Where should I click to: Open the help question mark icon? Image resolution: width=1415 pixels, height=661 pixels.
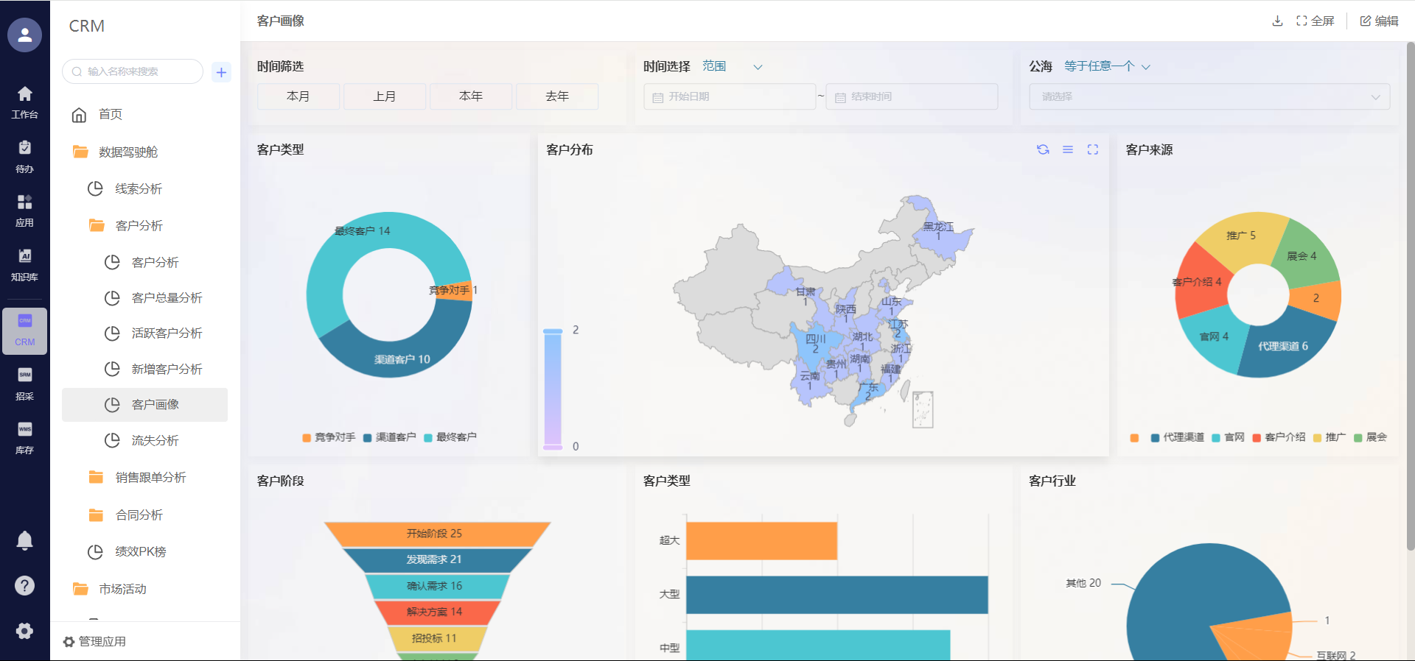[24, 586]
